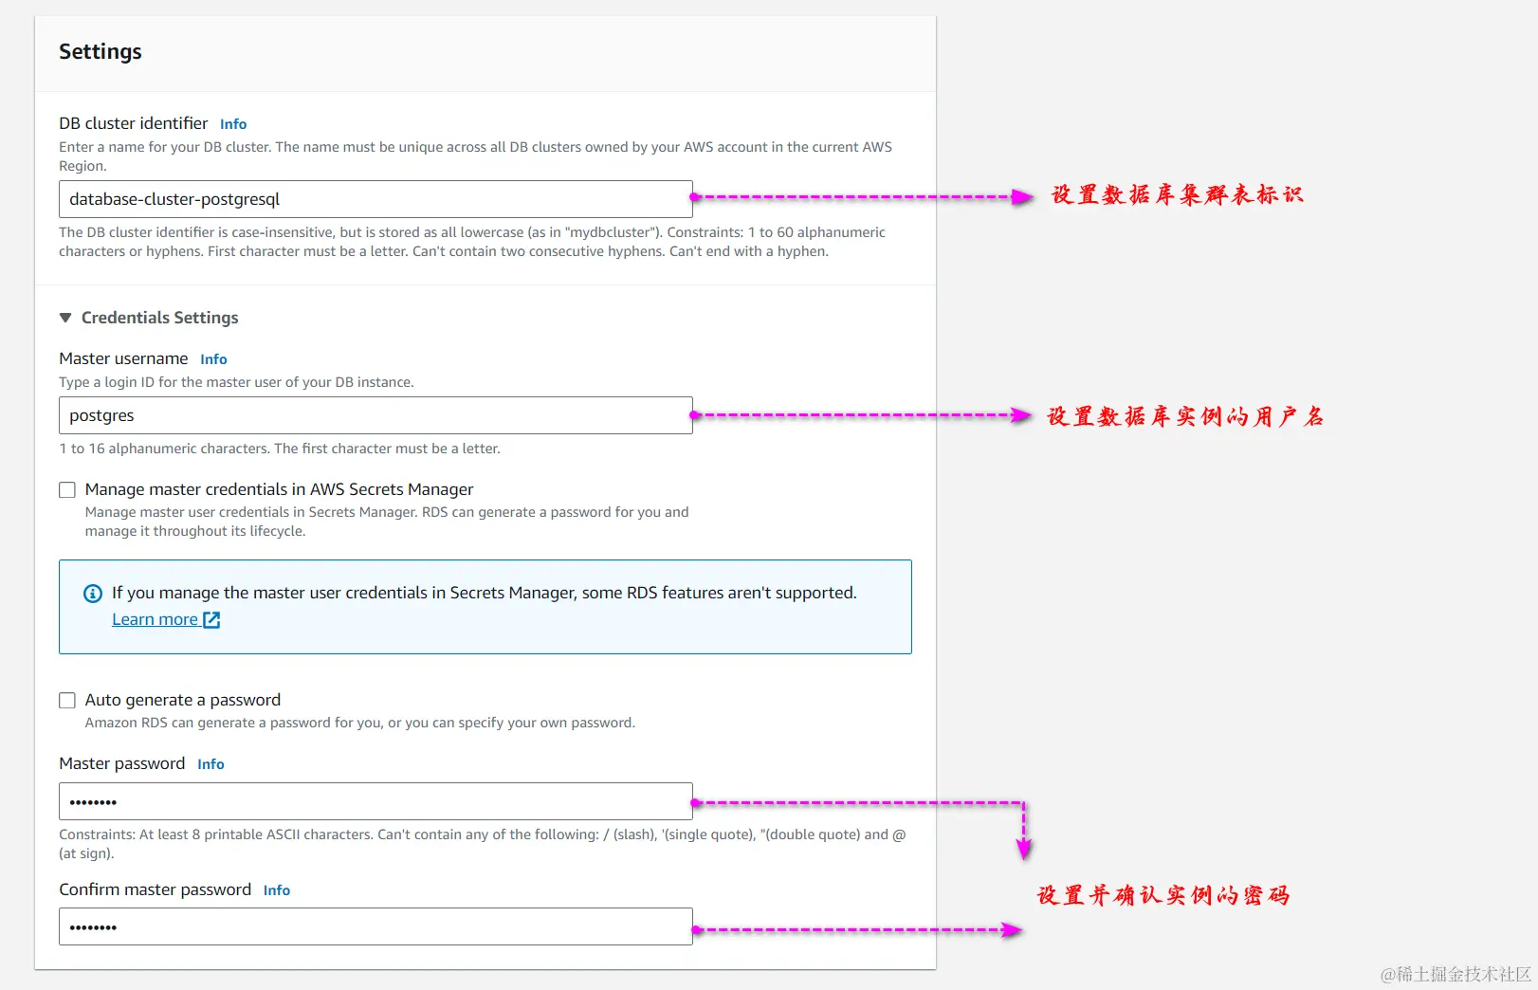1538x990 pixels.
Task: Check the Auto generate a password box
Action: [x=67, y=701]
